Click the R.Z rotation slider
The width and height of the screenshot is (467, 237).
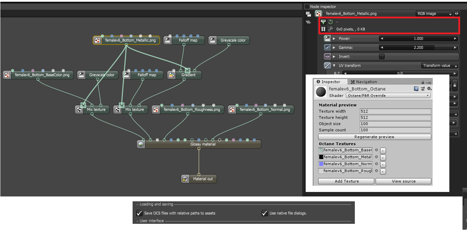click(400, 73)
